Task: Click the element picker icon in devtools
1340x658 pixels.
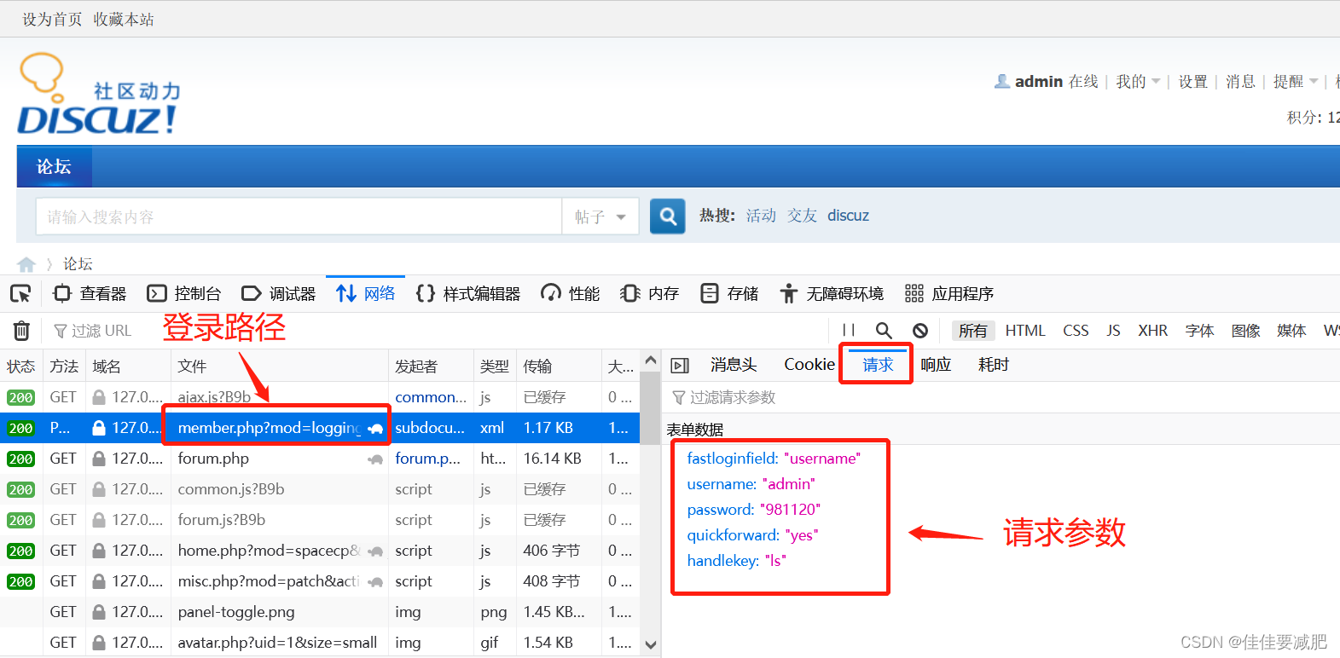Action: pyautogui.click(x=20, y=294)
